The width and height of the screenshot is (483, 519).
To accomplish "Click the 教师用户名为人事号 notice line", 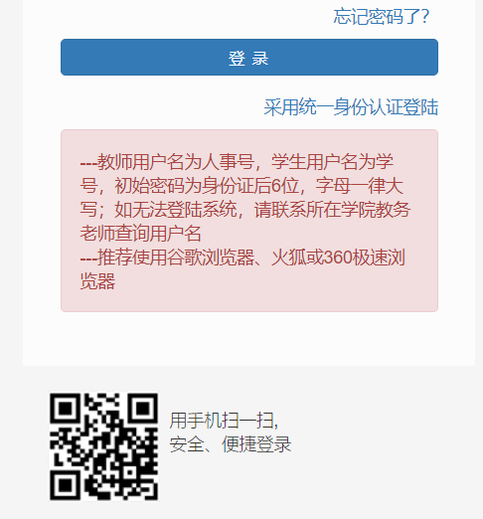I will click(x=176, y=162).
